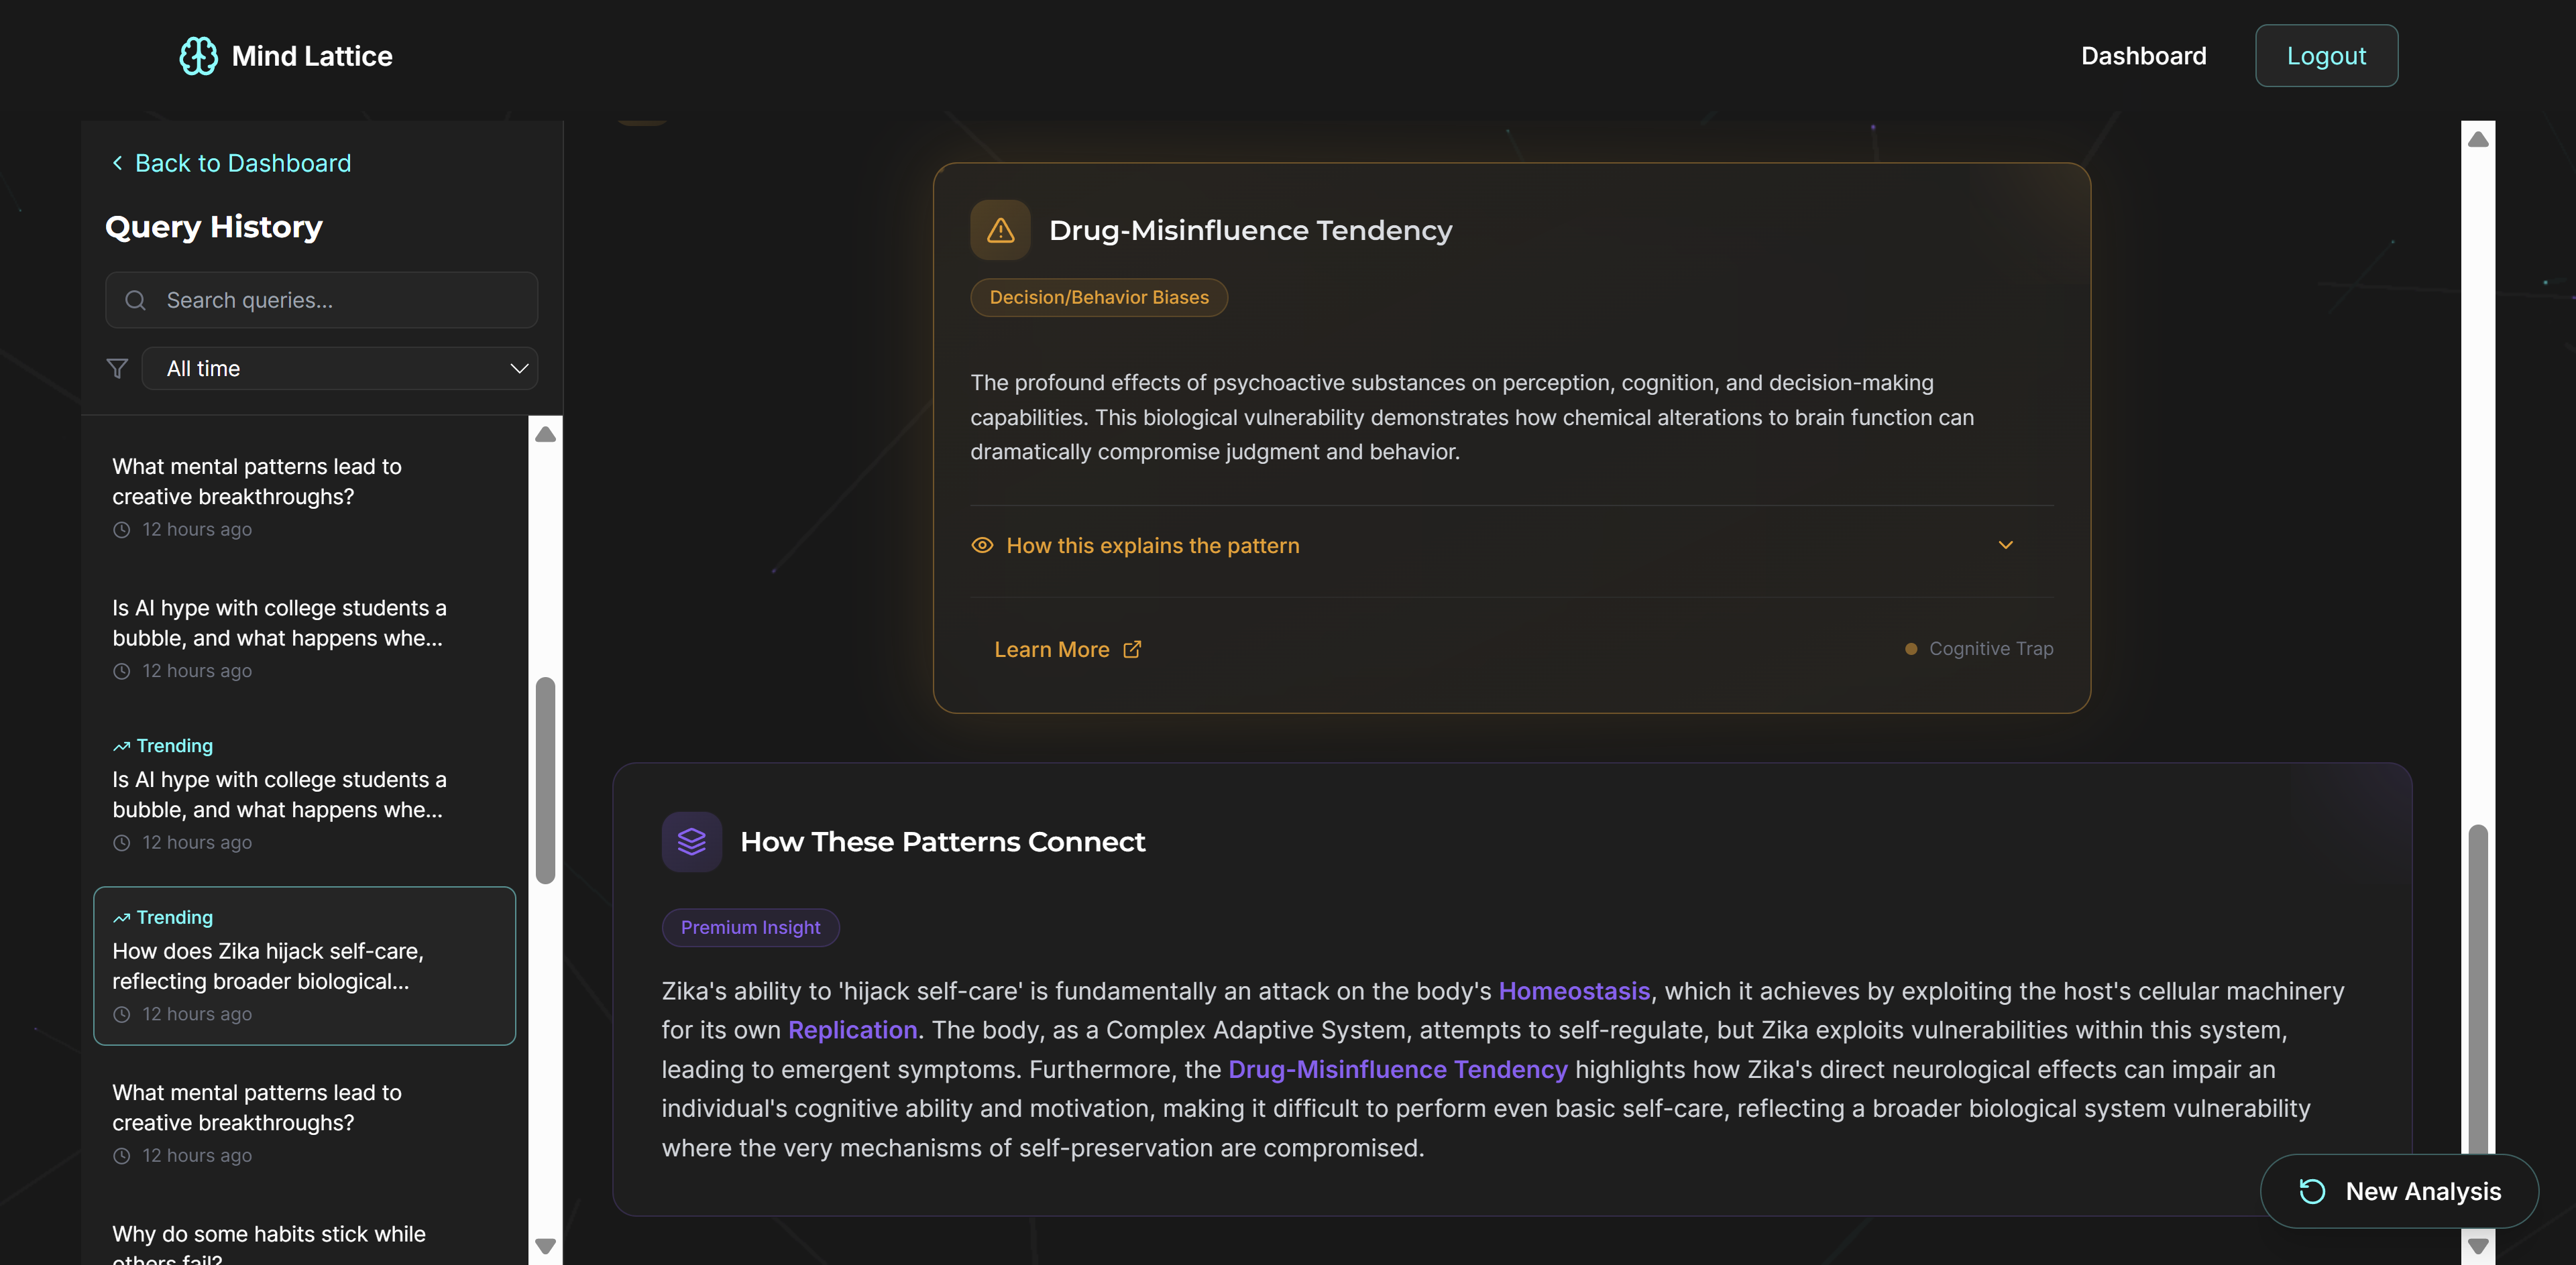This screenshot has width=2576, height=1265.
Task: Open 'What mental patterns lead to' query below Zika
Action: 304,1123
